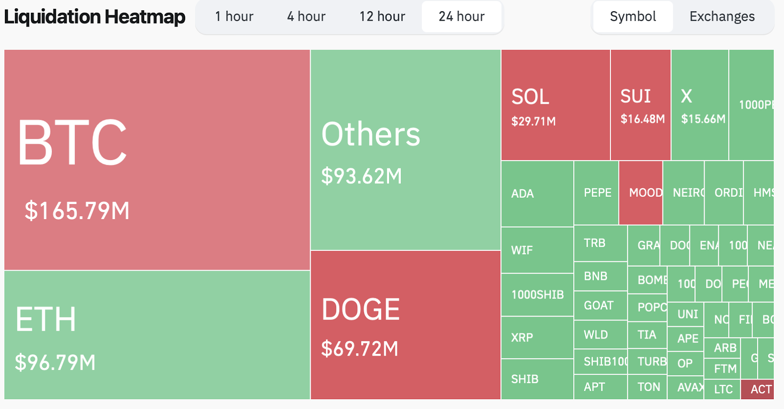The width and height of the screenshot is (784, 409).
Task: Click the TRB tile
Action: tap(601, 243)
